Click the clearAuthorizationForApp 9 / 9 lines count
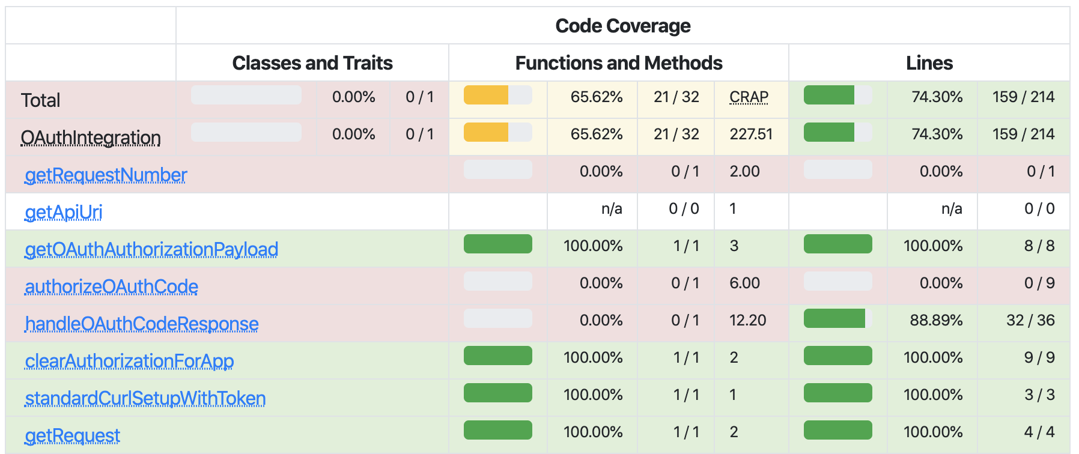The height and width of the screenshot is (454, 1079). pos(1039,357)
